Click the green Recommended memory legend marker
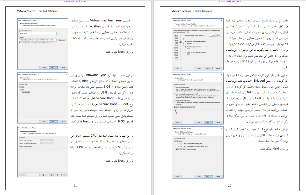Screen dimensions: 306x195 tap(186, 47)
